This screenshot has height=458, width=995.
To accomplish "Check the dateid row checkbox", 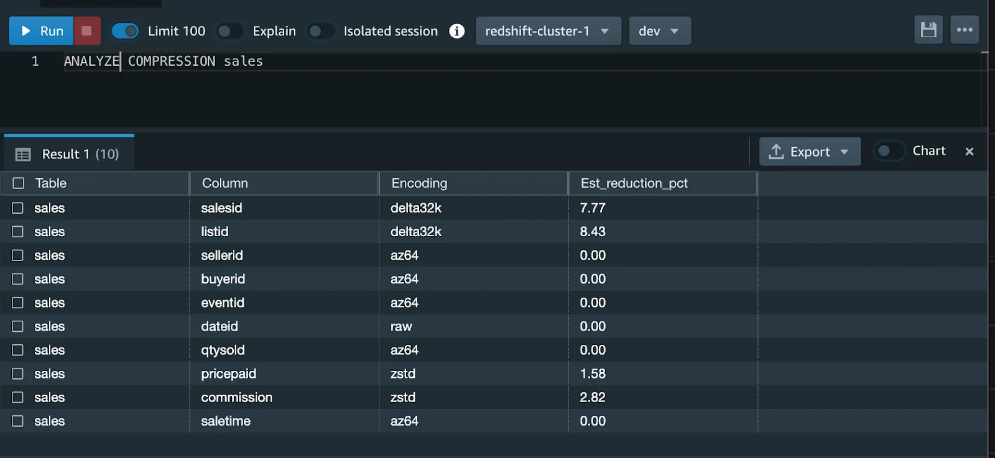I will (18, 326).
